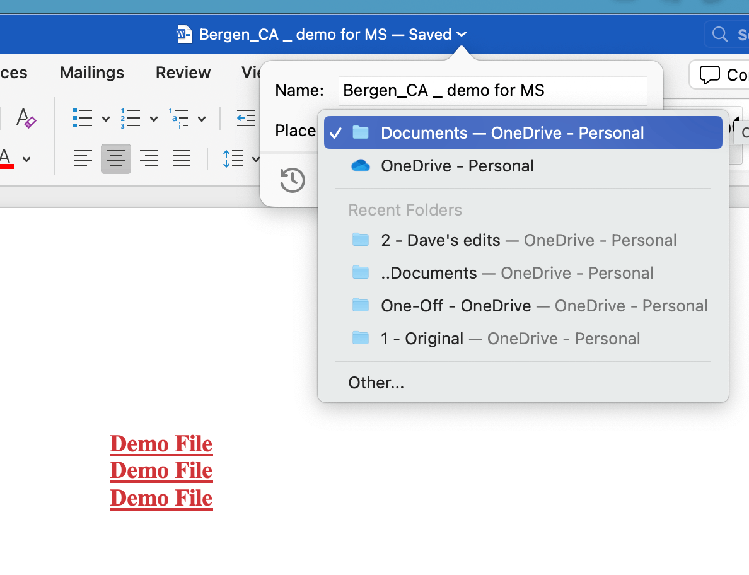Click the Multilevel list icon
749x575 pixels.
(x=178, y=118)
